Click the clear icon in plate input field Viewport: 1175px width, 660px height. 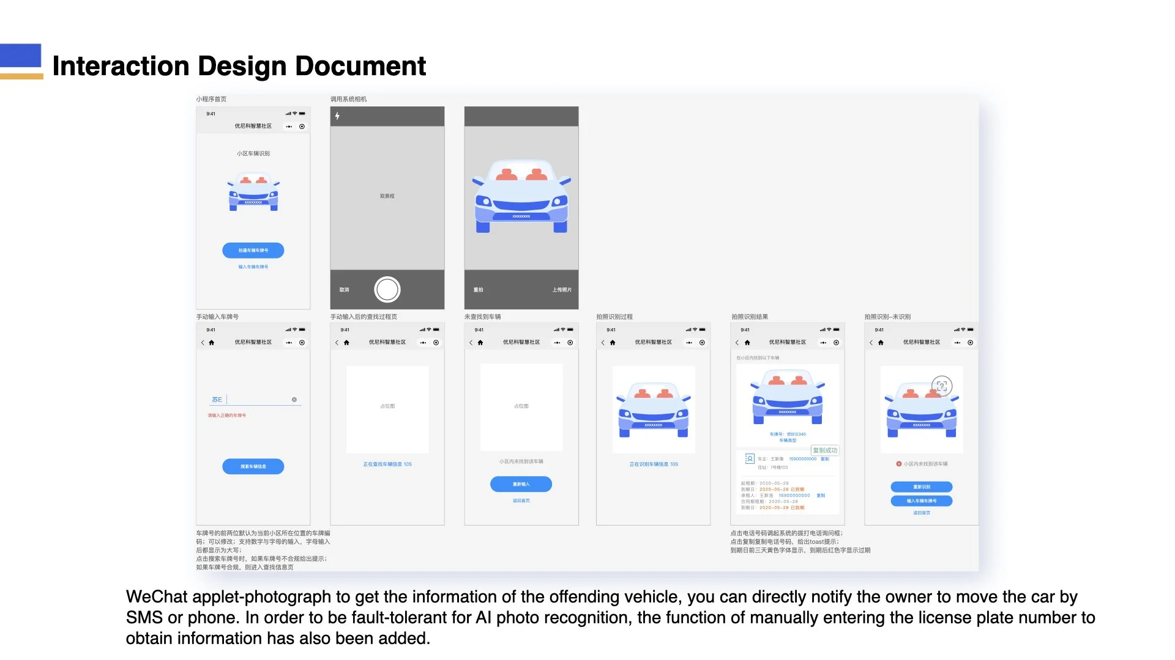point(294,400)
